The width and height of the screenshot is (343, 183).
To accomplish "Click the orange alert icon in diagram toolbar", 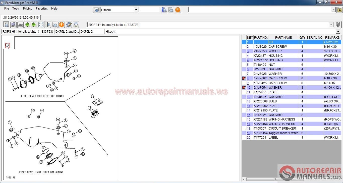I will pyautogui.click(x=62, y=25).
